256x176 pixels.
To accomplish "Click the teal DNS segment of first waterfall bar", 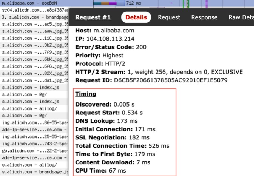I will (97, 3).
